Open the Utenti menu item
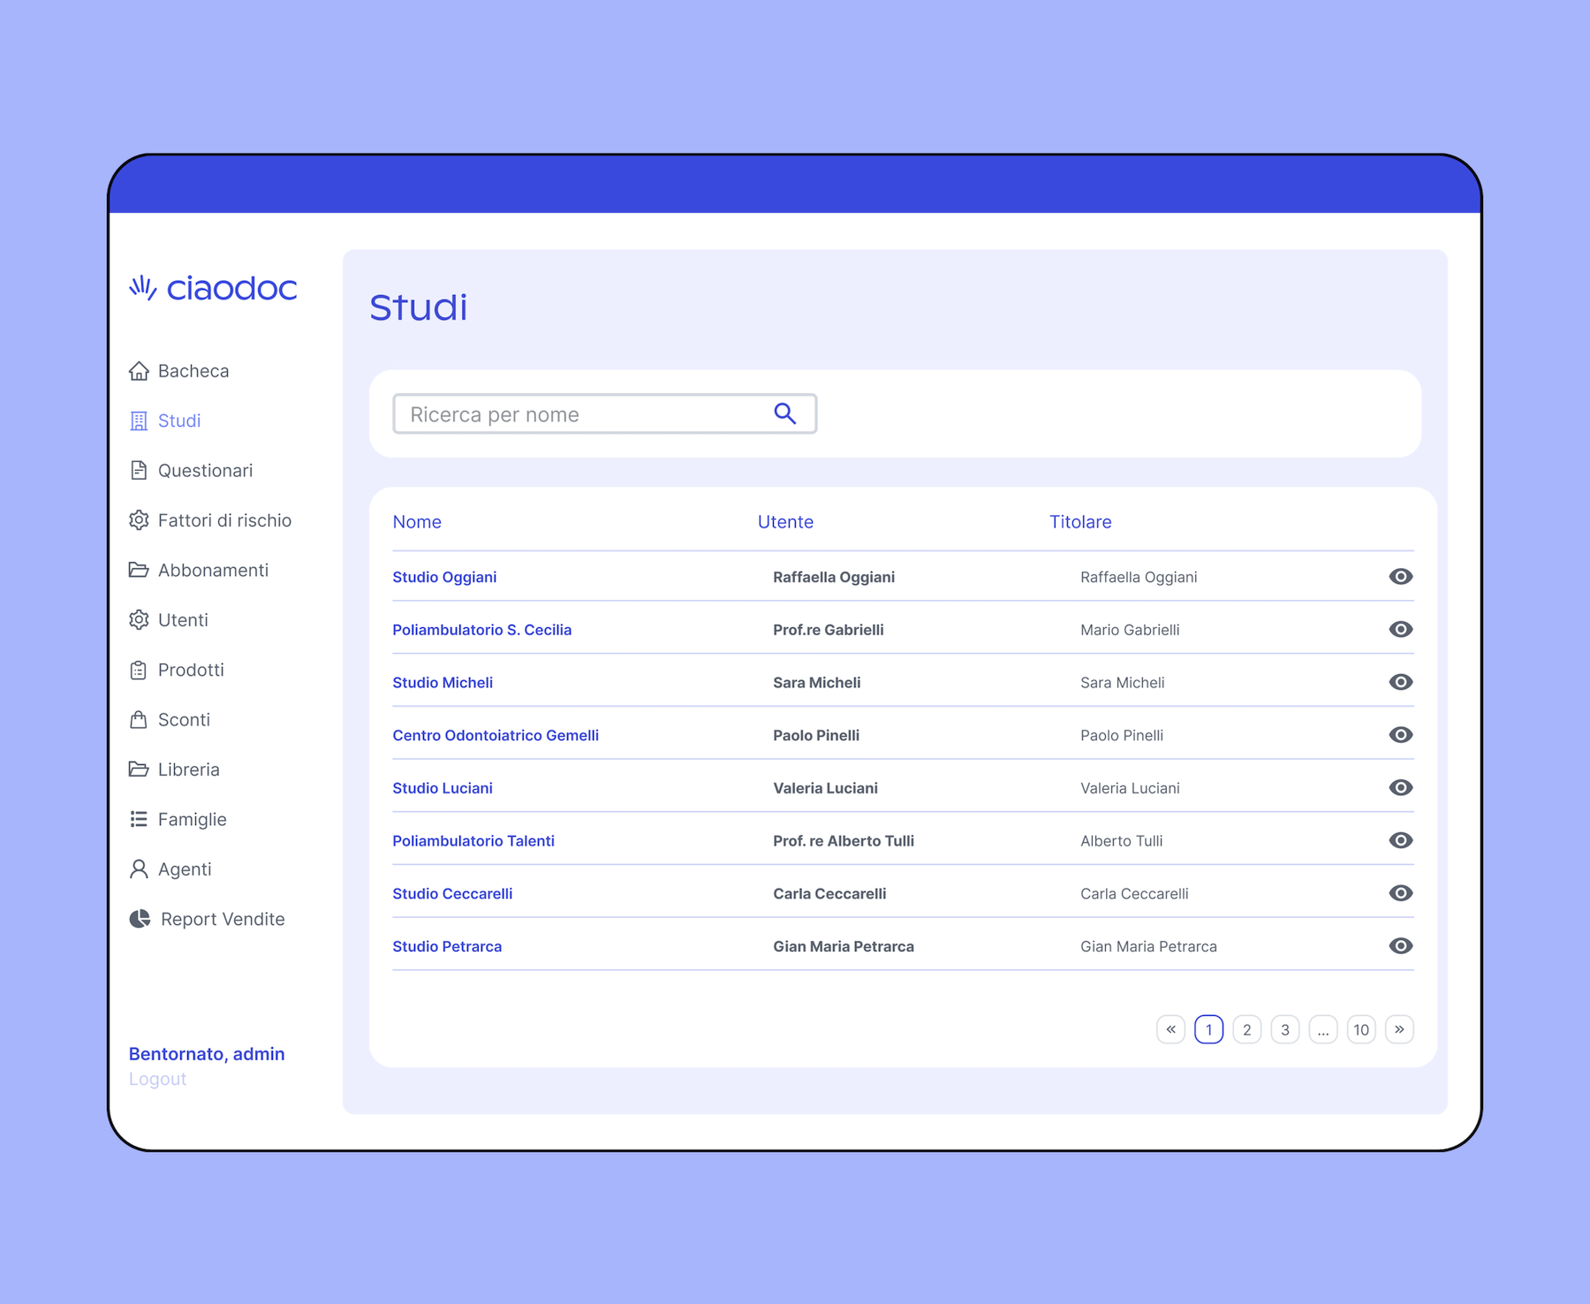The height and width of the screenshot is (1304, 1590). click(x=183, y=620)
